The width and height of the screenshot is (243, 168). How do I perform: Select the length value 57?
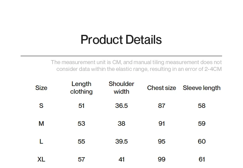(x=81, y=159)
